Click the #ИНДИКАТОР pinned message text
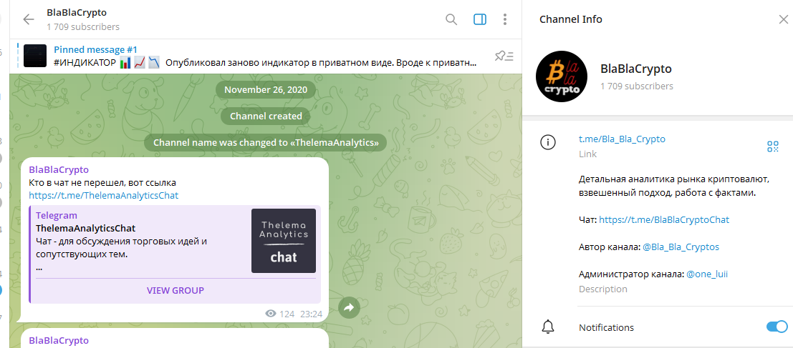The height and width of the screenshot is (348, 793). (x=266, y=63)
